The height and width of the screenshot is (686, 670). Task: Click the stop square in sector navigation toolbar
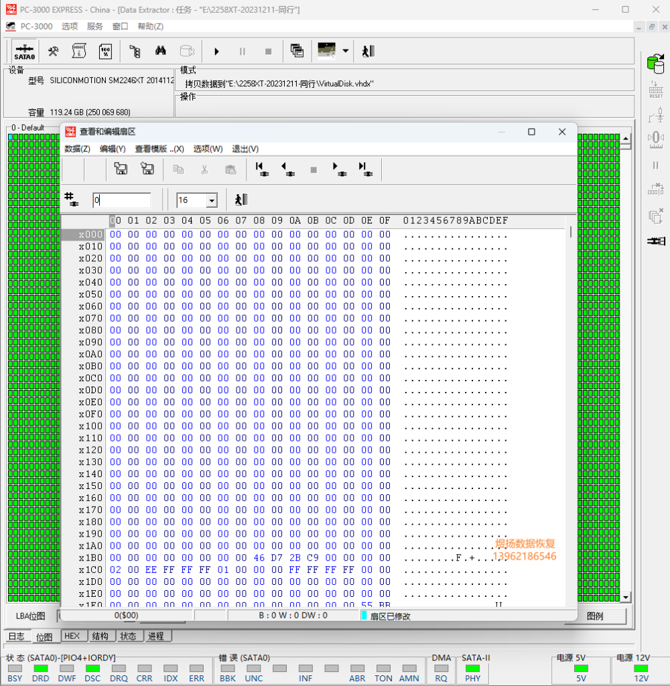[x=314, y=169]
